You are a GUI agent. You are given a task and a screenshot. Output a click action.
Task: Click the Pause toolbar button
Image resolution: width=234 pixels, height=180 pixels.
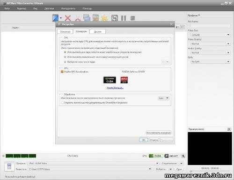[x=124, y=18]
